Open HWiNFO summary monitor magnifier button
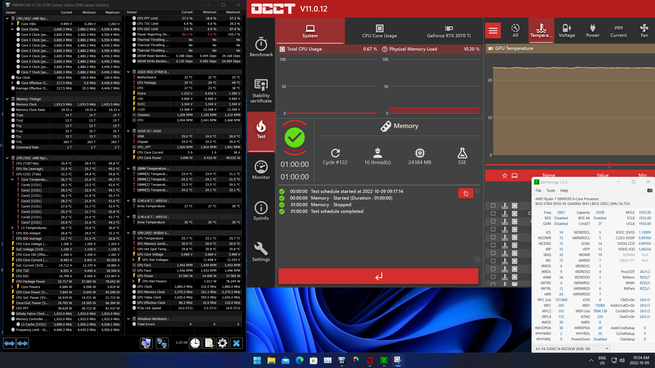Screen dimensions: 655x368 [x=146, y=343]
